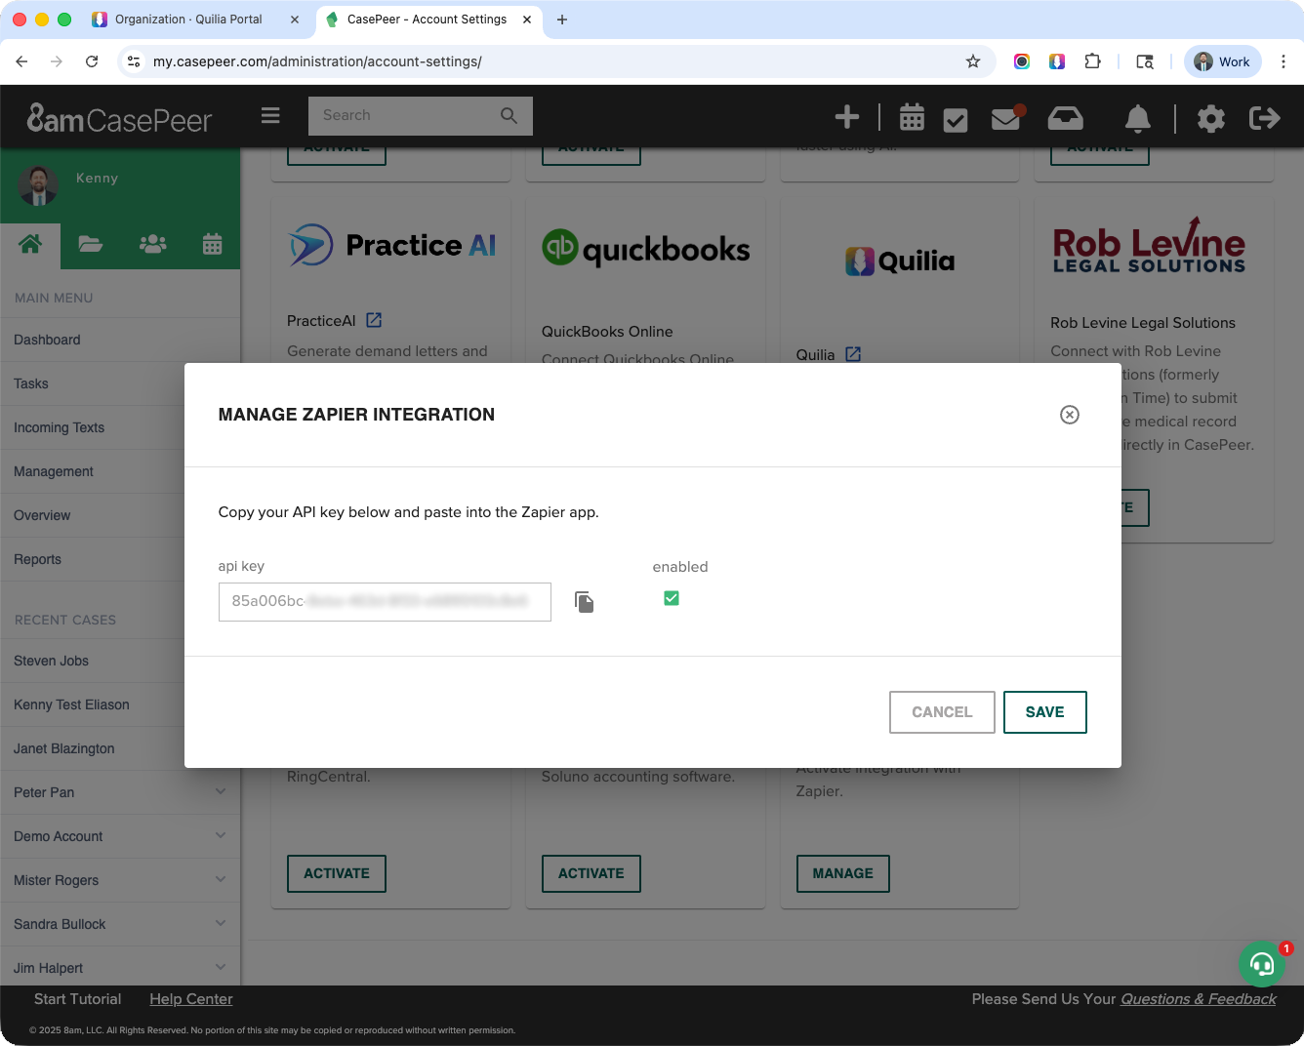
Task: Select the folder cases tab in sidebar
Action: [x=91, y=244]
